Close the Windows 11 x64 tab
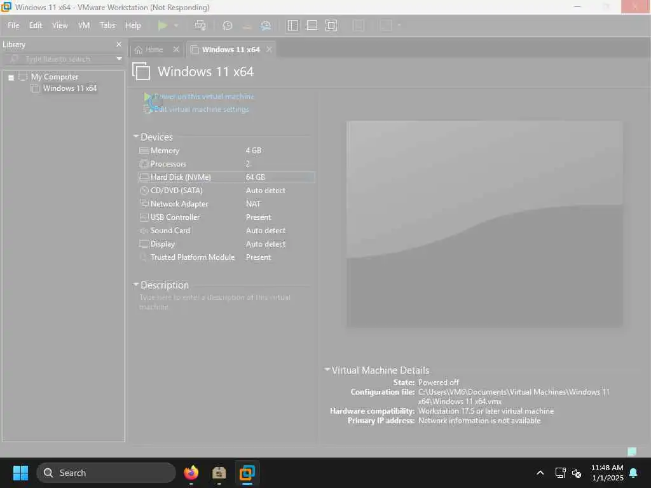Screen dimensions: 651x488 point(269,50)
